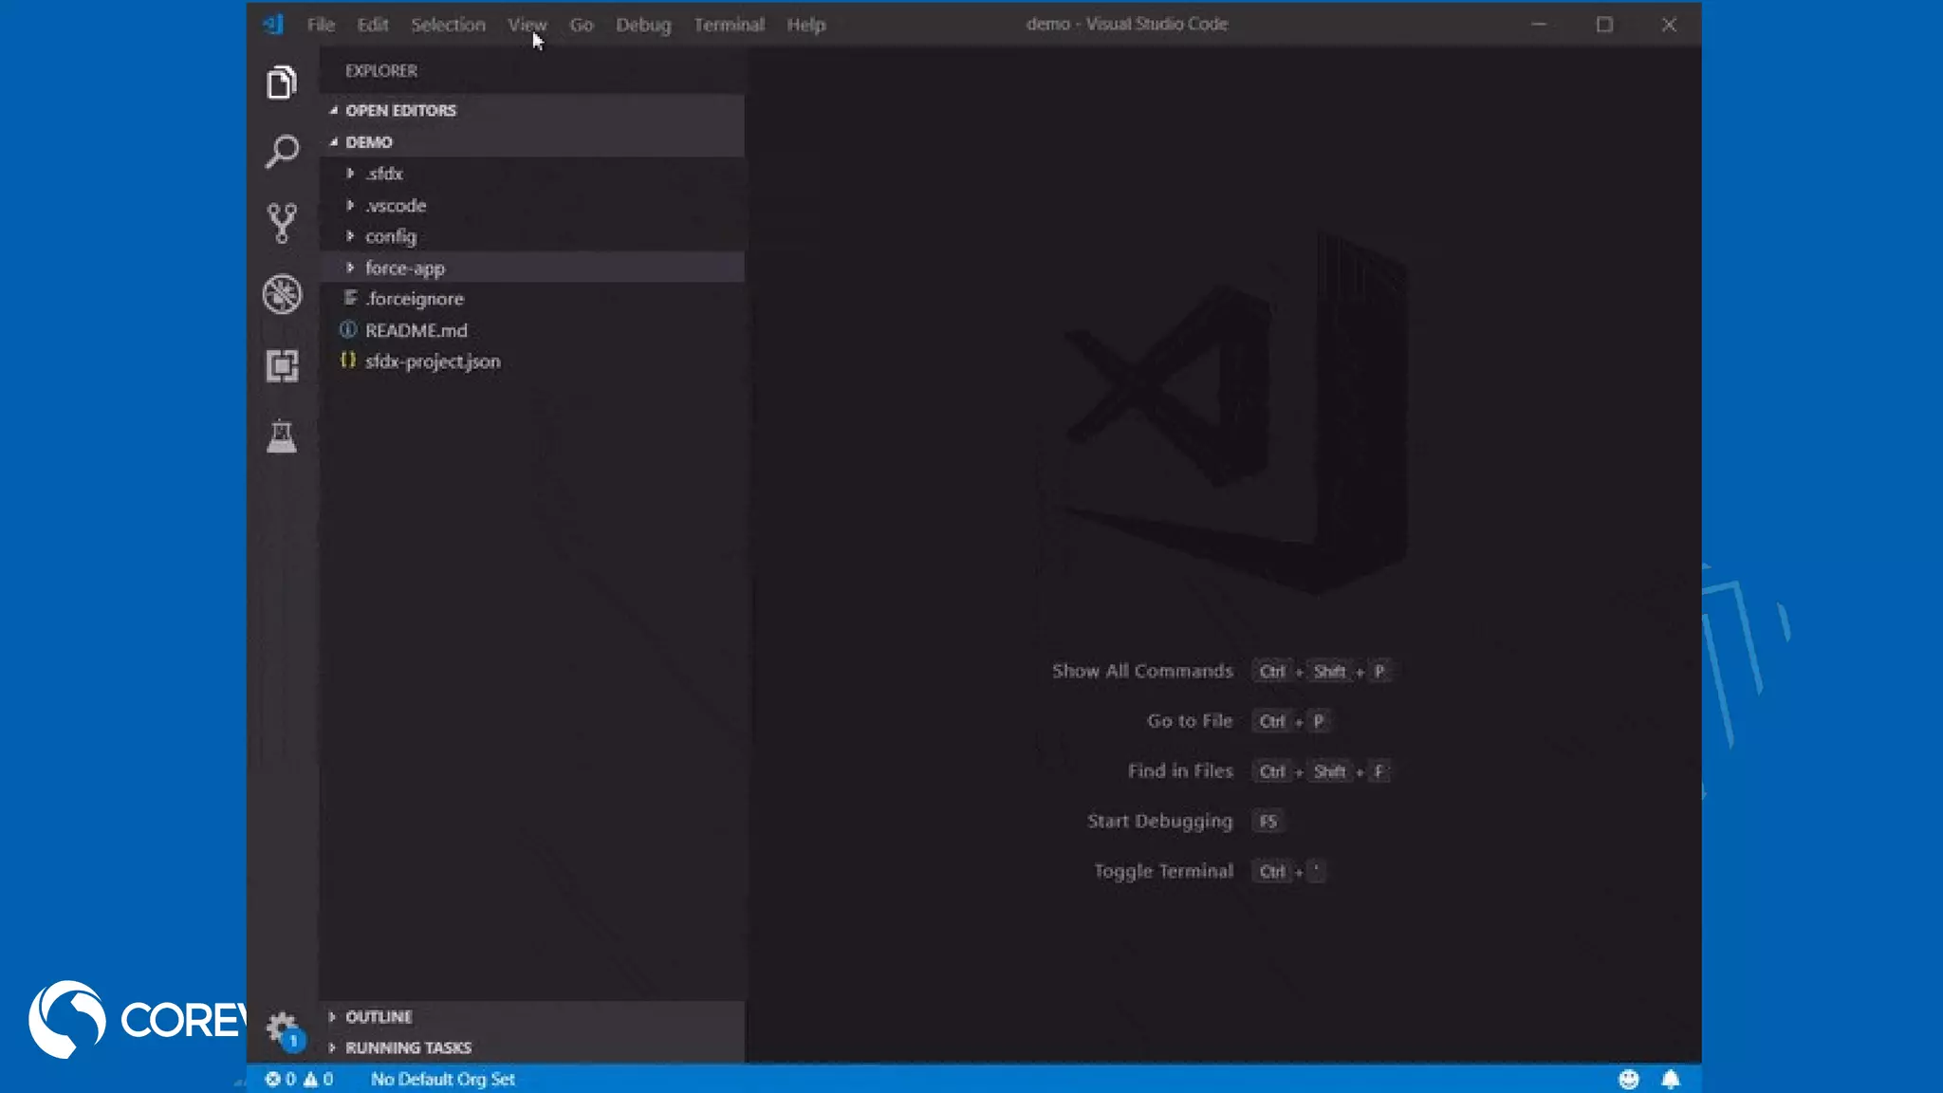The width and height of the screenshot is (1943, 1093).
Task: Open the sfdx-project.json file
Action: click(x=433, y=361)
